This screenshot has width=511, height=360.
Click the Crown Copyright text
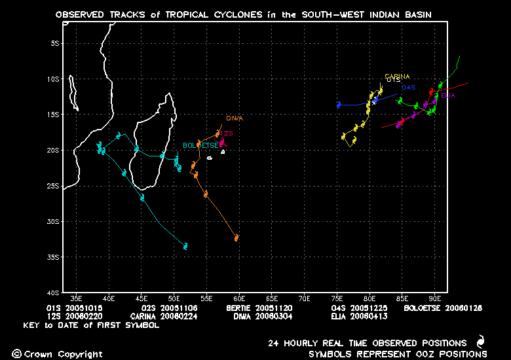pyautogui.click(x=63, y=354)
